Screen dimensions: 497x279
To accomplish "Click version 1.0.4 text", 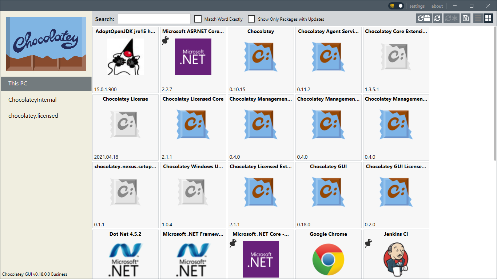I will click(x=167, y=225).
